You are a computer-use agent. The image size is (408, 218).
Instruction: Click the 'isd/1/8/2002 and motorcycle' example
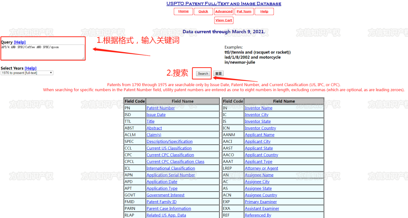(x=253, y=57)
